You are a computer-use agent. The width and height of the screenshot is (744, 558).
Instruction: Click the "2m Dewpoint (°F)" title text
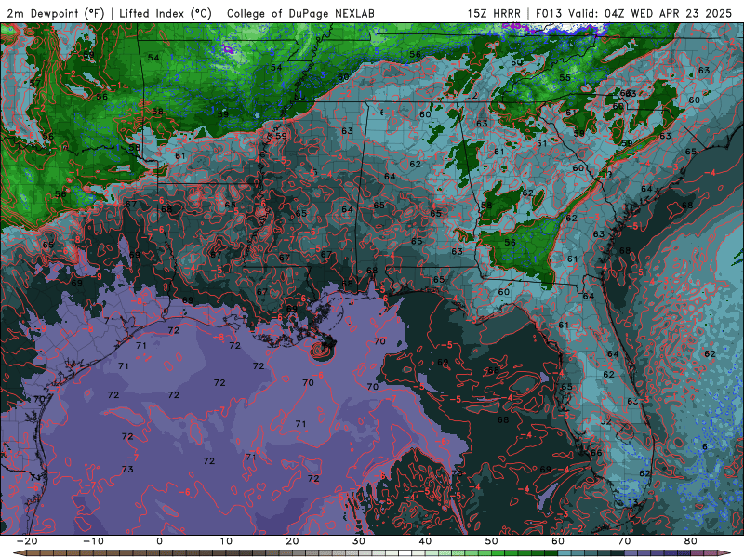(56, 13)
